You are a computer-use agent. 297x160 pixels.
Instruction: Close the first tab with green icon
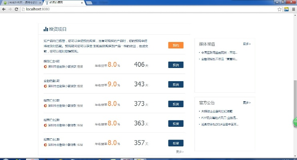[x=40, y=3]
